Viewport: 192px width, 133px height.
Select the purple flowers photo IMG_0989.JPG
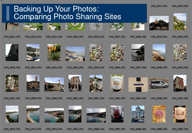tap(159, 114)
